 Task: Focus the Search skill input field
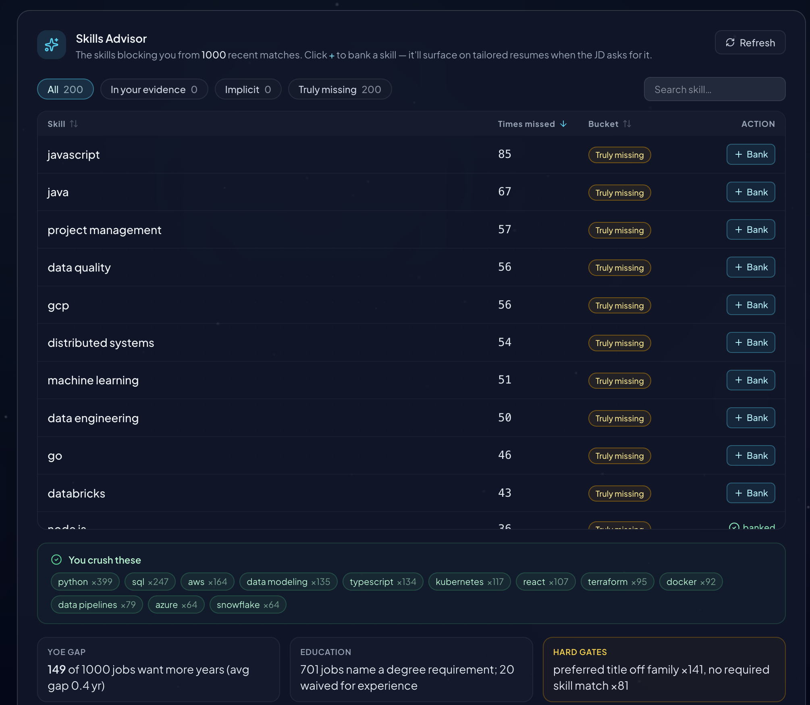(x=714, y=89)
